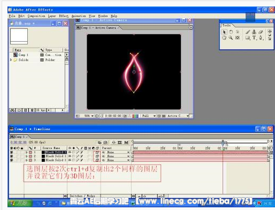The height and width of the screenshot is (210, 275).
Task: Click the Windows Start button
Action: coord(20,203)
